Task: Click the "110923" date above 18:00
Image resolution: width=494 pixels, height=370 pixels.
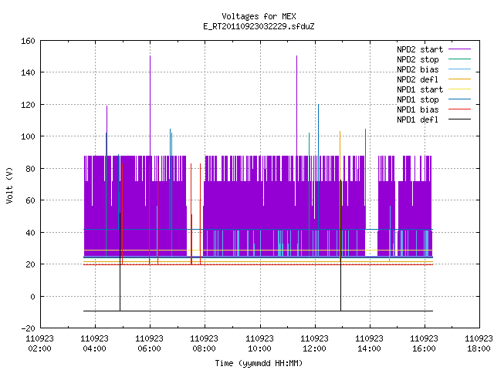Action: click(x=479, y=338)
